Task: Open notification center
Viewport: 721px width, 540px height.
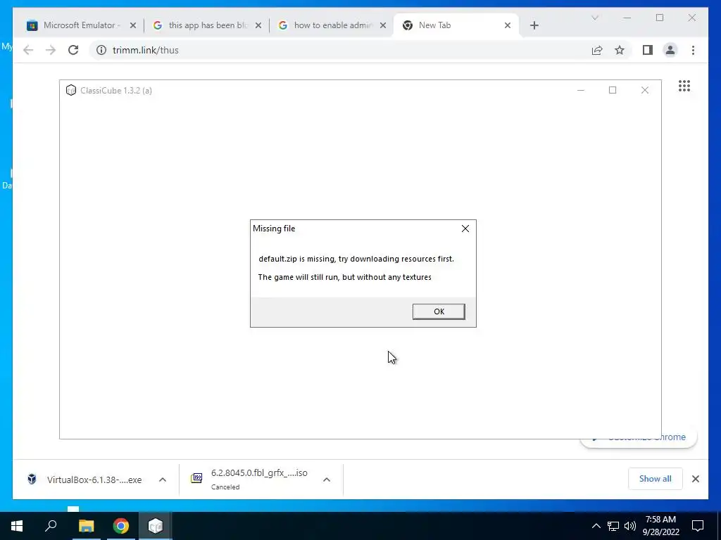Action: (698, 526)
